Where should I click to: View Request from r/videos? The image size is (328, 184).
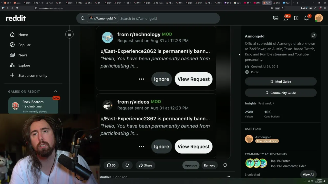click(193, 146)
